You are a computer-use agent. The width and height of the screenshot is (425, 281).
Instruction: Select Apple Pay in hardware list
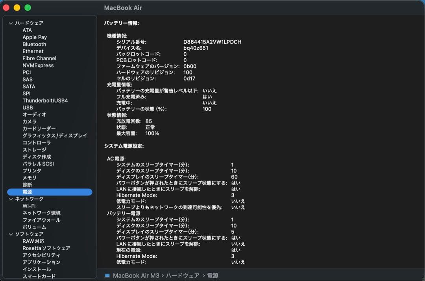[x=35, y=37]
